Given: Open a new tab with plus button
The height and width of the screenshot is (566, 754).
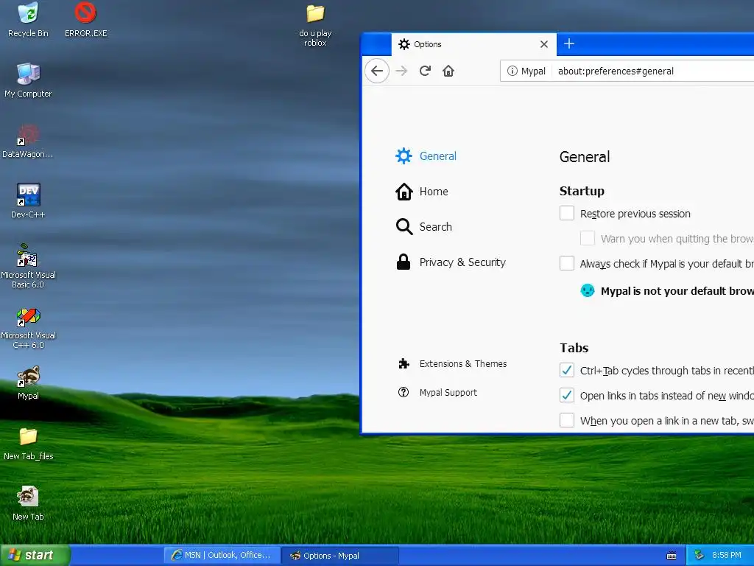Looking at the screenshot, I should click(569, 43).
